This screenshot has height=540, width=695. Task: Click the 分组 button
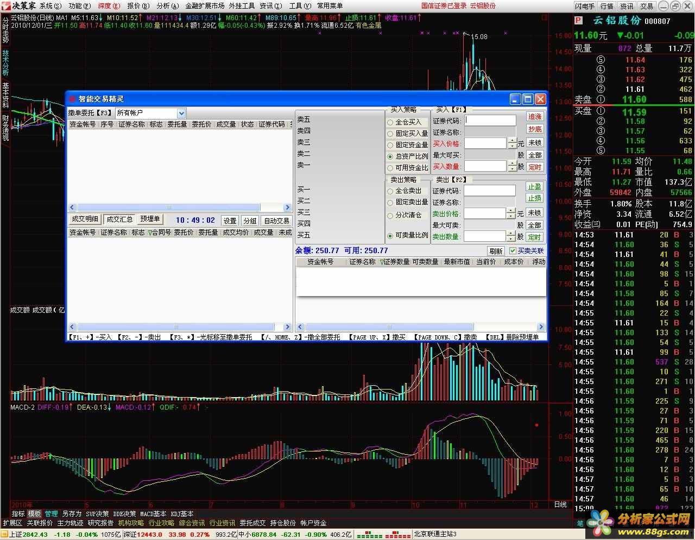pos(250,221)
